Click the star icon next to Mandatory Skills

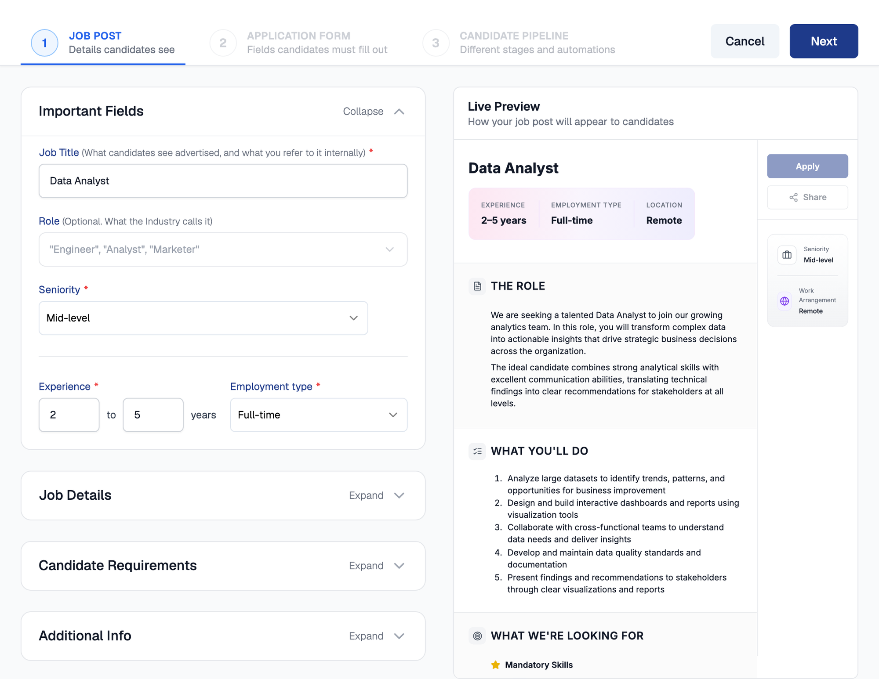[x=495, y=665]
